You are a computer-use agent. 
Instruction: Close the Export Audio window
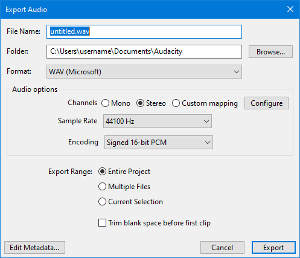290,9
